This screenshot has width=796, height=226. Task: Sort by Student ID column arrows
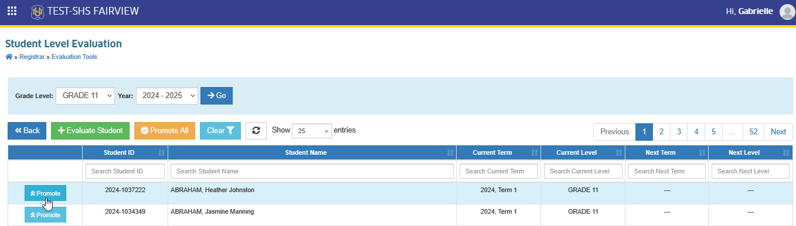click(162, 153)
